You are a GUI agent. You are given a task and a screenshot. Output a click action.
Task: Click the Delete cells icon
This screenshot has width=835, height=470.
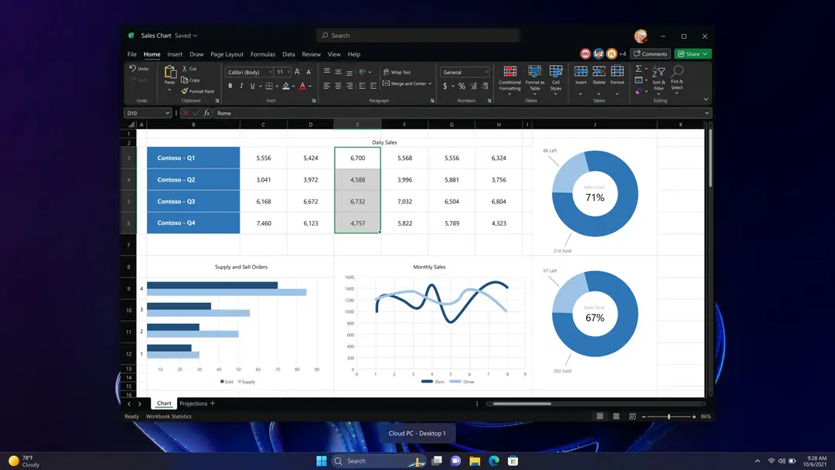click(599, 71)
